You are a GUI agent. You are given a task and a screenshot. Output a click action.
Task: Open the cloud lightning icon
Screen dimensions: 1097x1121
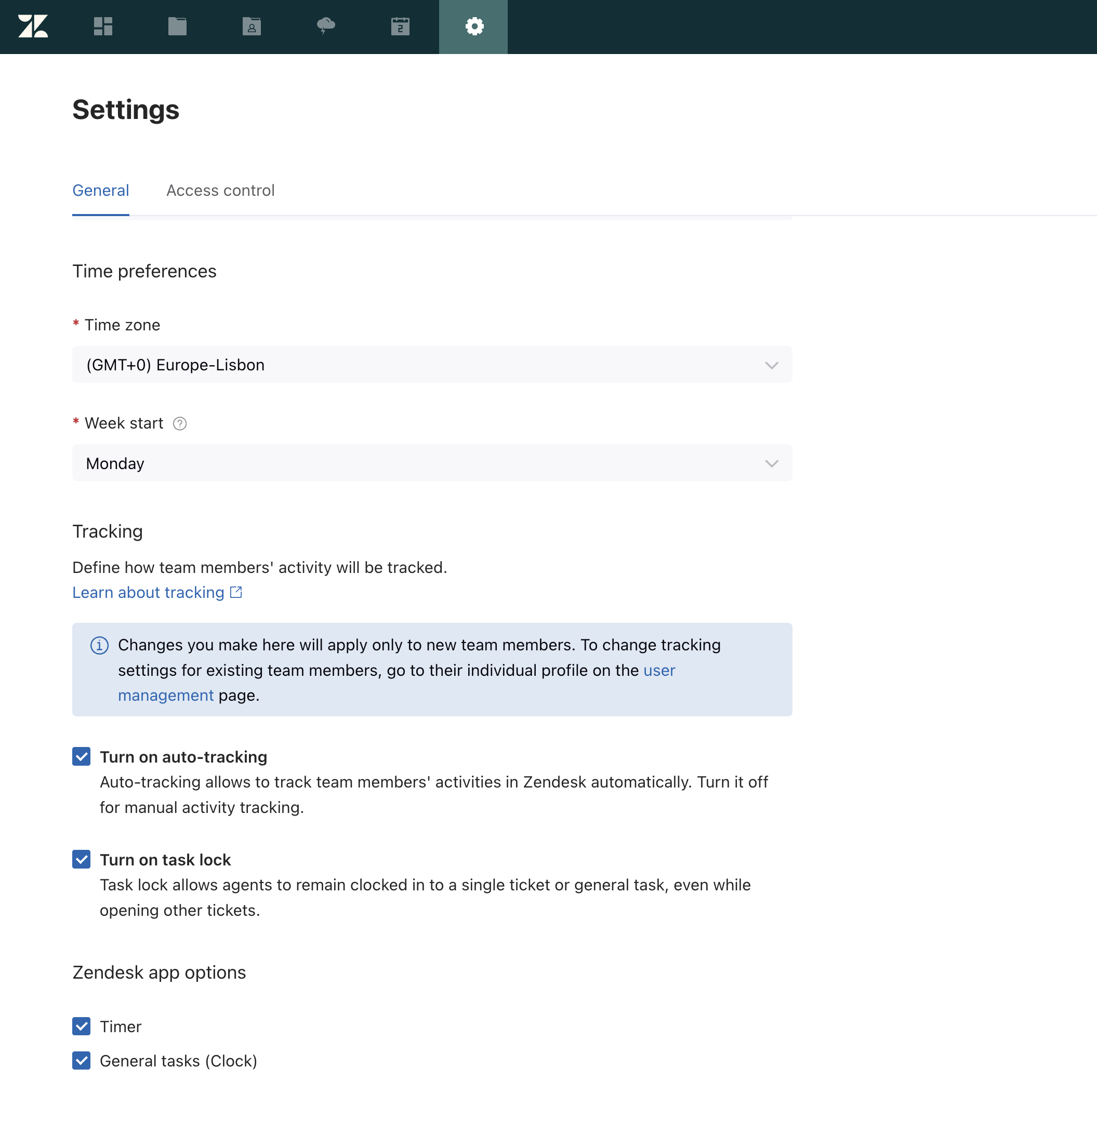click(x=326, y=26)
